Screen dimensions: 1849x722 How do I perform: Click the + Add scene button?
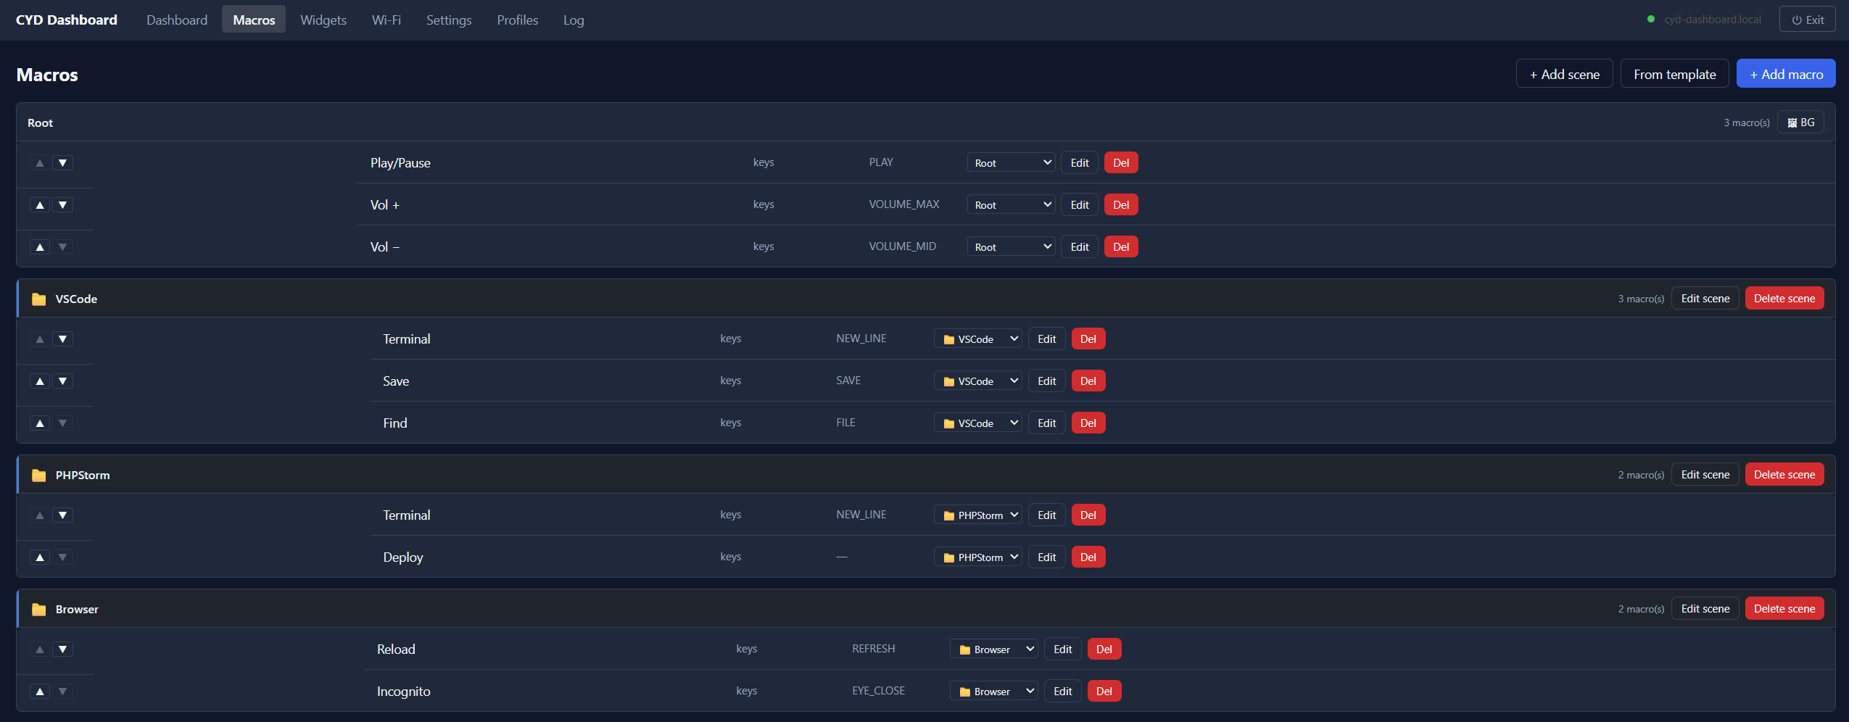click(x=1564, y=74)
